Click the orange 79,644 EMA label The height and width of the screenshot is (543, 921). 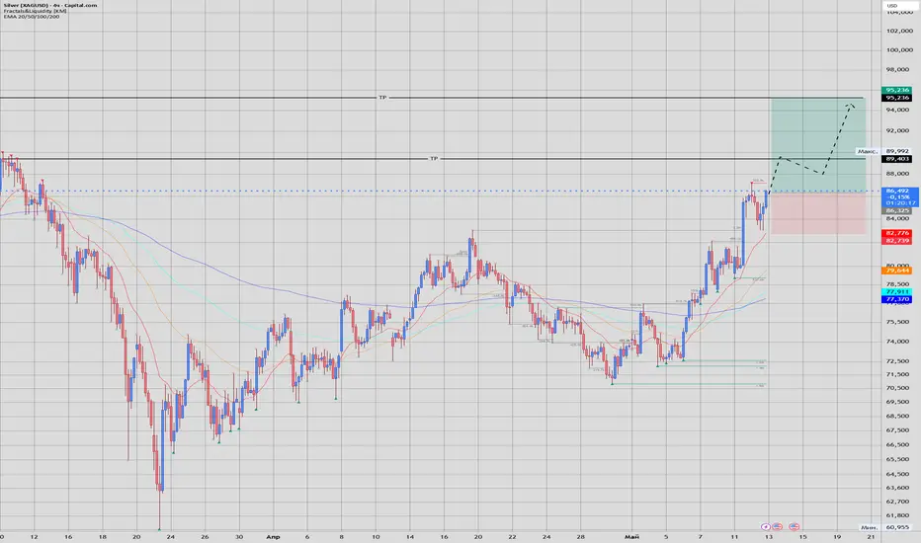(897, 271)
